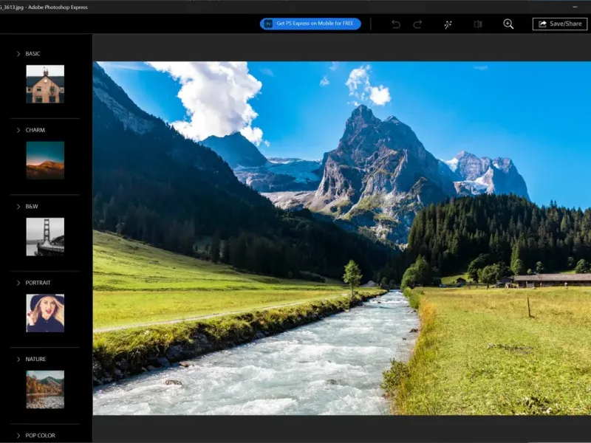Click the Redo arrow icon
591x443 pixels.
coord(417,24)
